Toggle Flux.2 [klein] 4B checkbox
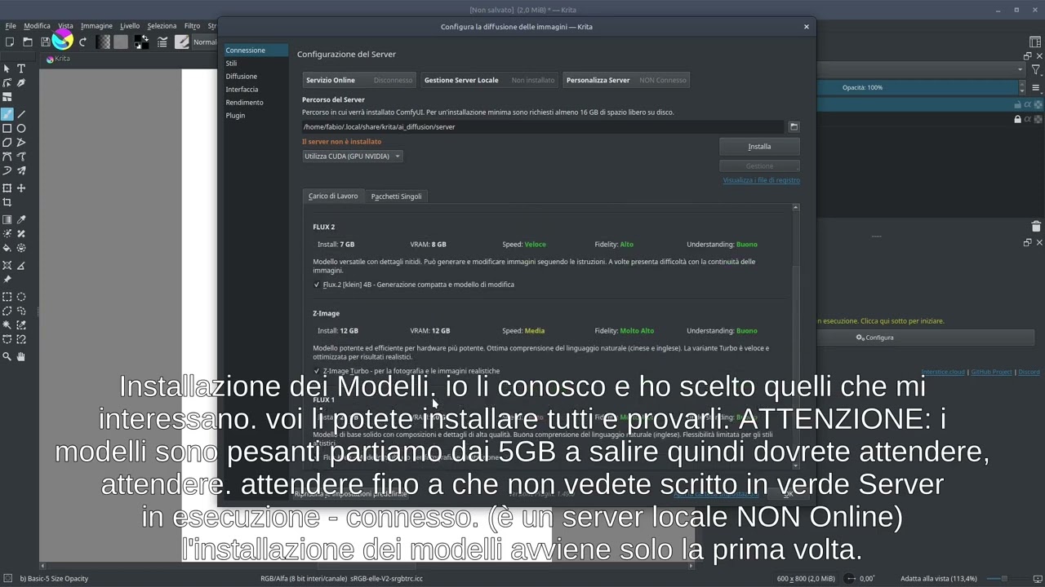Screen dimensions: 1045x587 coord(317,285)
